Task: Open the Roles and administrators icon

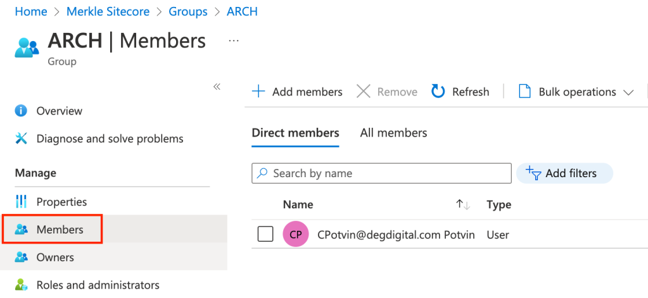Action: point(21,285)
